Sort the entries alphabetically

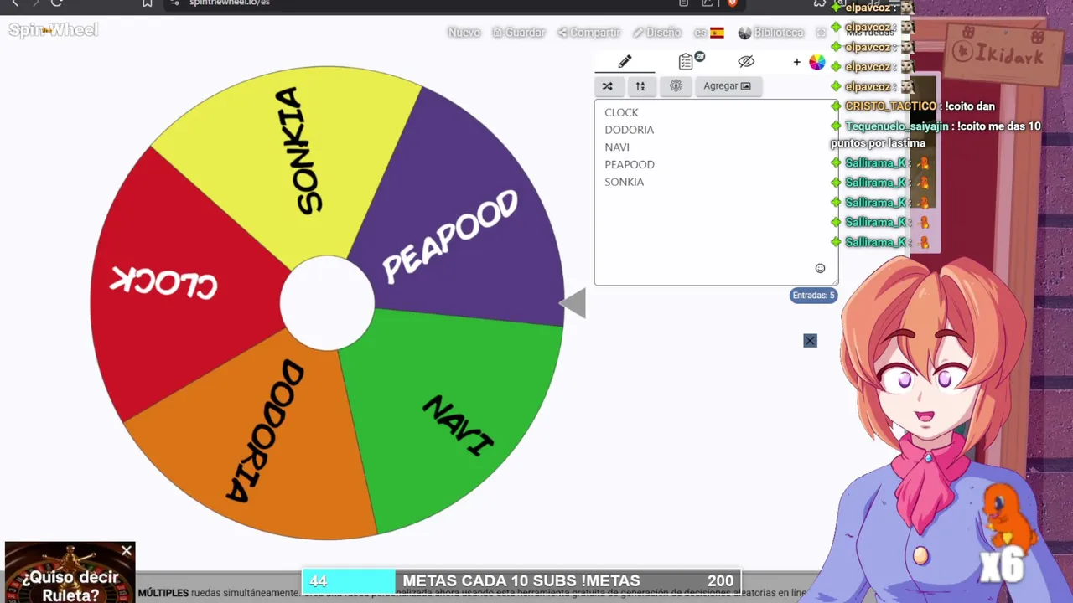pyautogui.click(x=640, y=85)
